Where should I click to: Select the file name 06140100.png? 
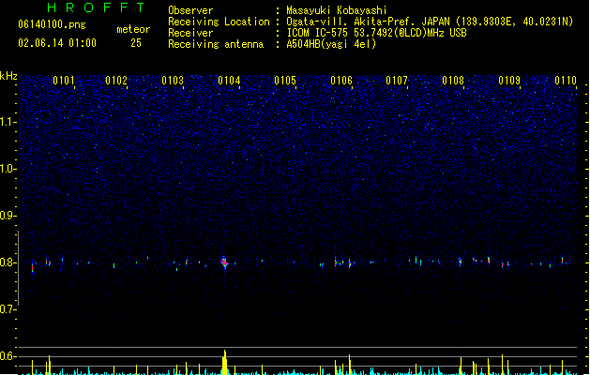(52, 24)
